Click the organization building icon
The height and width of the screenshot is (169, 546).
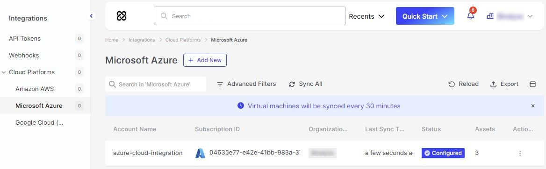(x=490, y=16)
